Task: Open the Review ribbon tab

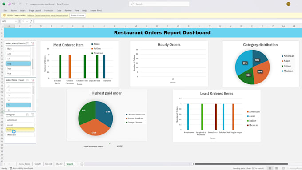Action: click(68, 10)
